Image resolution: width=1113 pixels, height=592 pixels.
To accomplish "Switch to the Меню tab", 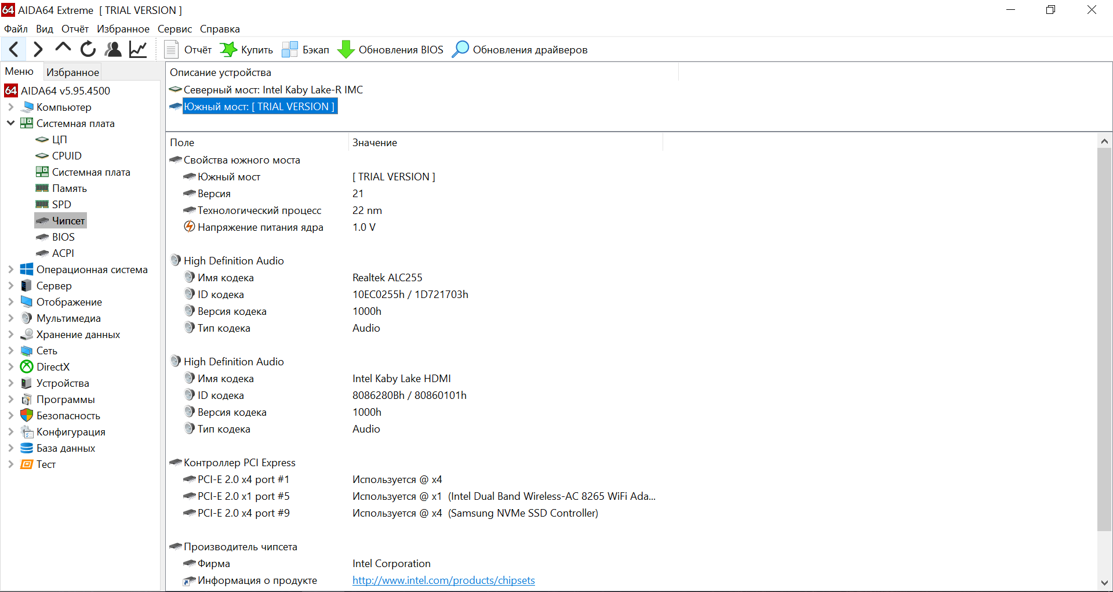I will pos(20,71).
